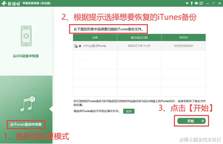Image resolution: width=223 pixels, height=144 pixels.
Task: Sort by the 最近备份日期 column header
Action: [x=139, y=38]
